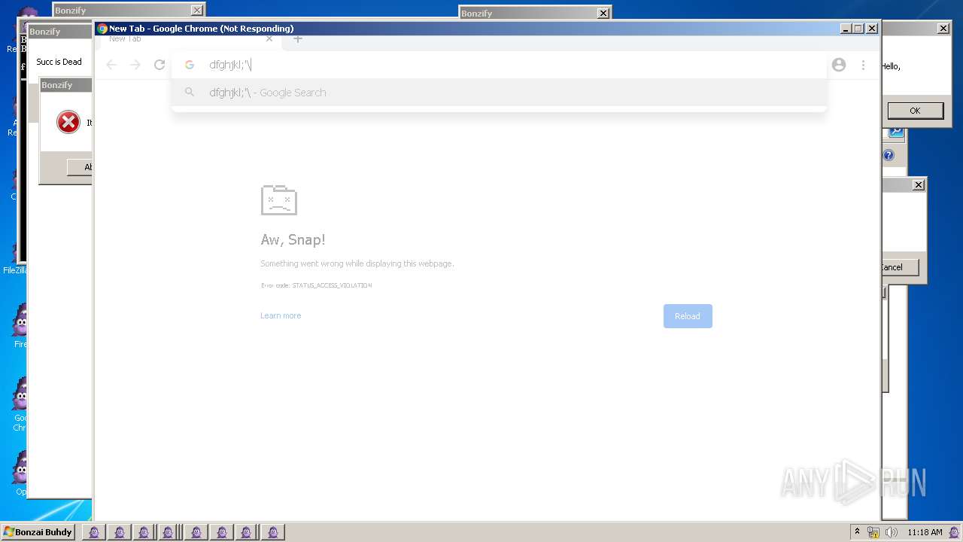Click the volume speaker tray icon

click(x=892, y=532)
